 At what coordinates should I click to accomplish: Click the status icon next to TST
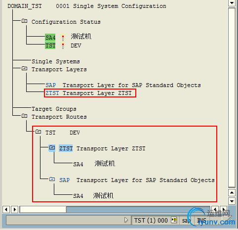pyautogui.click(x=63, y=45)
